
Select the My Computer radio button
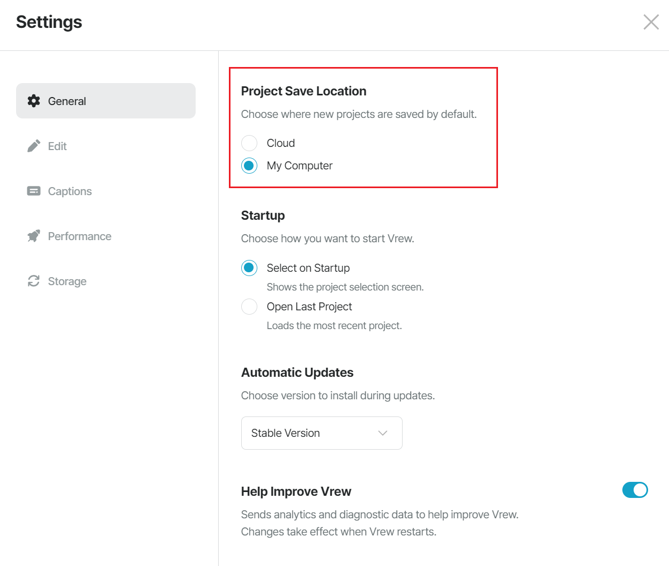click(x=249, y=166)
